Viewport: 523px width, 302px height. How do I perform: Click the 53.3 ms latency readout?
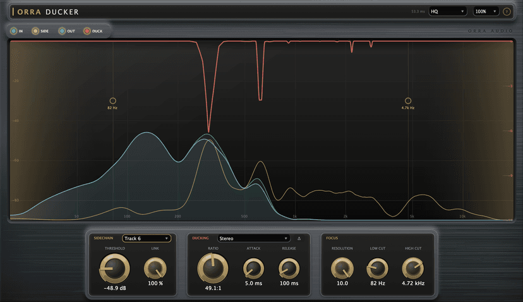click(418, 11)
